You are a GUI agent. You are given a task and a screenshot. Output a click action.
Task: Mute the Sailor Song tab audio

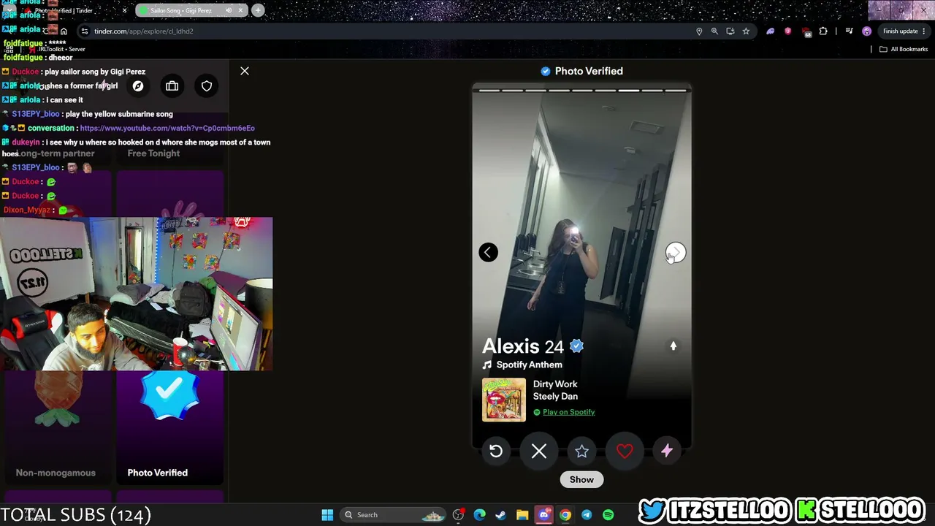229,10
